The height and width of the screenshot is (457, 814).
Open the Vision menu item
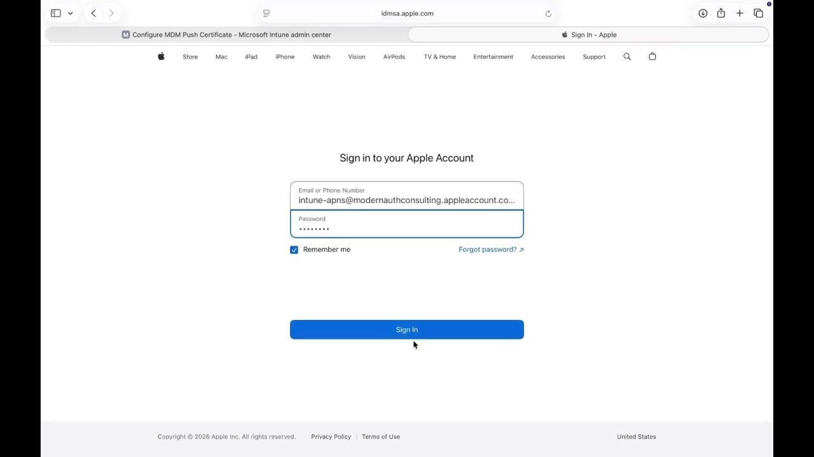[x=357, y=57]
